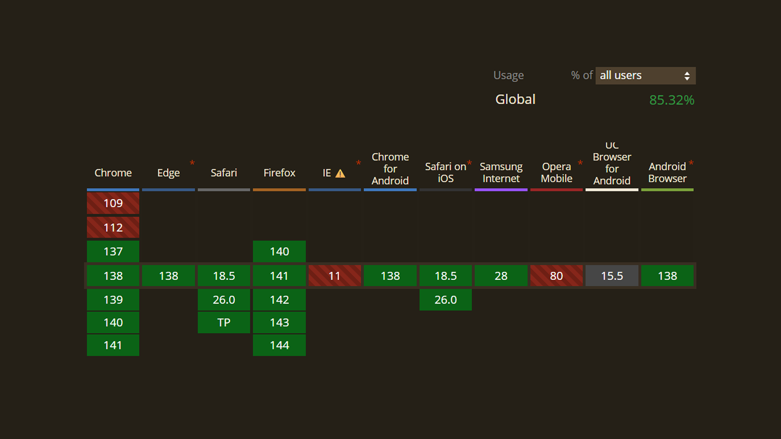Click the asterisk beside IE header
This screenshot has height=439, width=781.
(358, 163)
